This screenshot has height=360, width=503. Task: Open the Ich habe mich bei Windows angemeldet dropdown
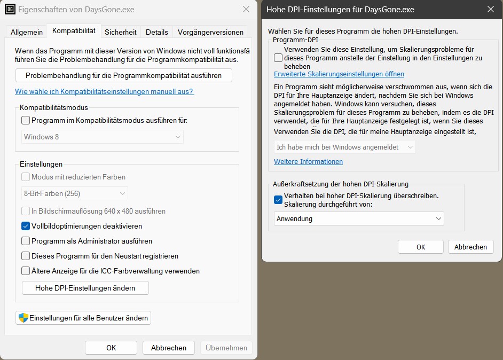coord(344,147)
